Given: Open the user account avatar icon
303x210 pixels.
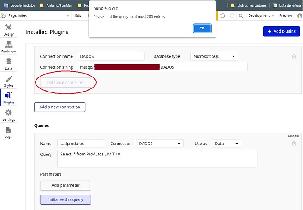Looking at the screenshot, I should coord(299,16).
